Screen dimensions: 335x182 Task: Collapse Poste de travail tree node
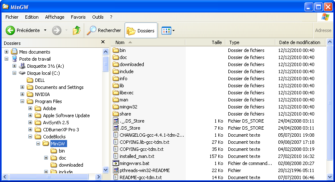coord(6,59)
